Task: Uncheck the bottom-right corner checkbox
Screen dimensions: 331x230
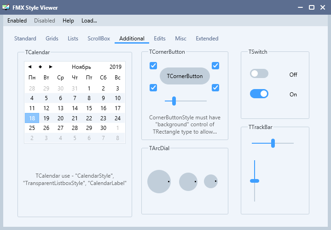Action: pyautogui.click(x=215, y=88)
